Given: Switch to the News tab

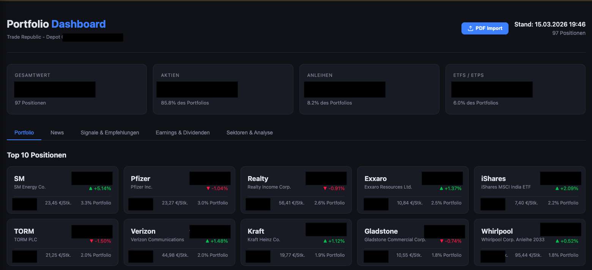Looking at the screenshot, I should tap(57, 133).
